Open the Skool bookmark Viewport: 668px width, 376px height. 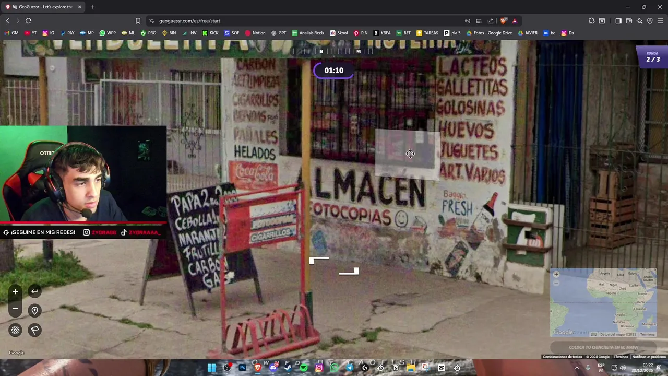coord(339,33)
